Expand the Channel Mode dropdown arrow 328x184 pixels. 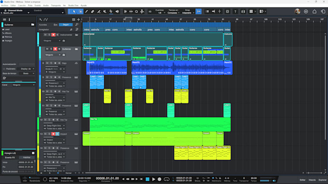pyautogui.click(x=28, y=13)
